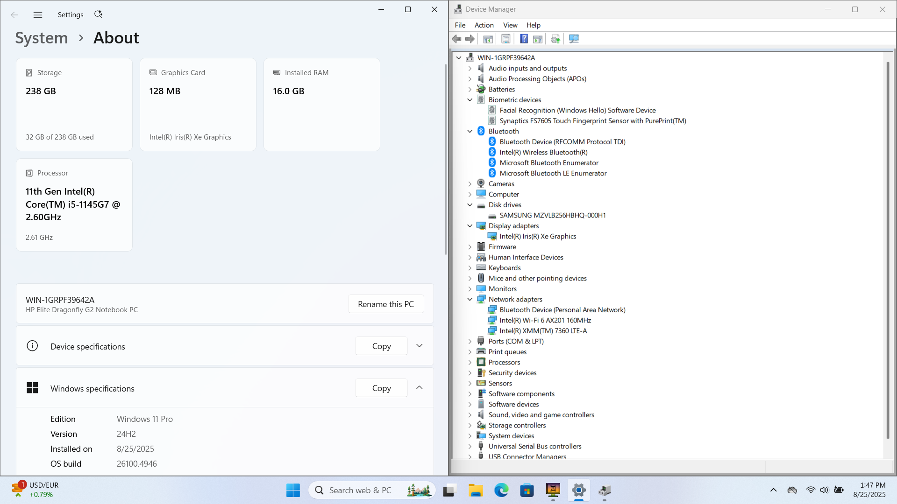Select the Bluetooth category icon in tree

click(481, 131)
